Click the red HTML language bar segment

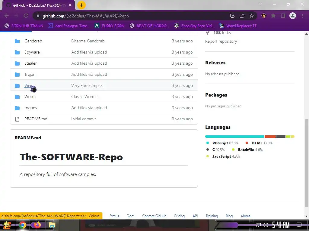[x=270, y=137]
